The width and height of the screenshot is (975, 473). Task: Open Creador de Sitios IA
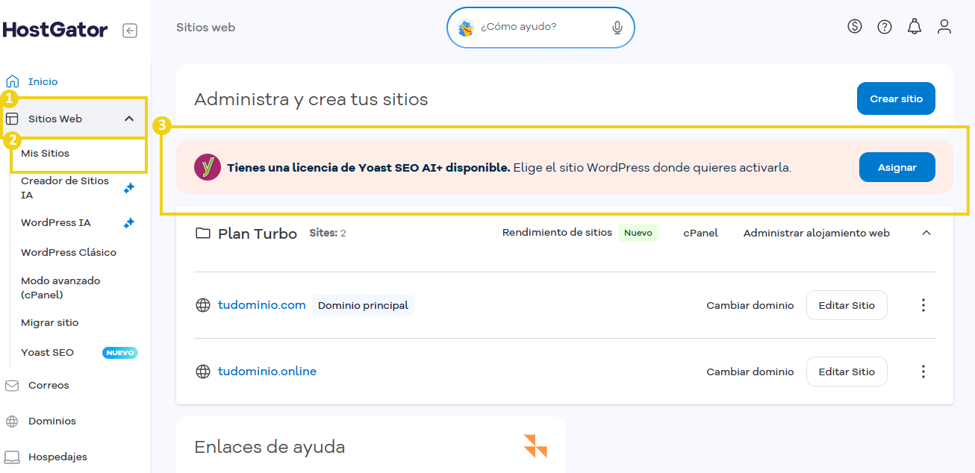point(65,188)
